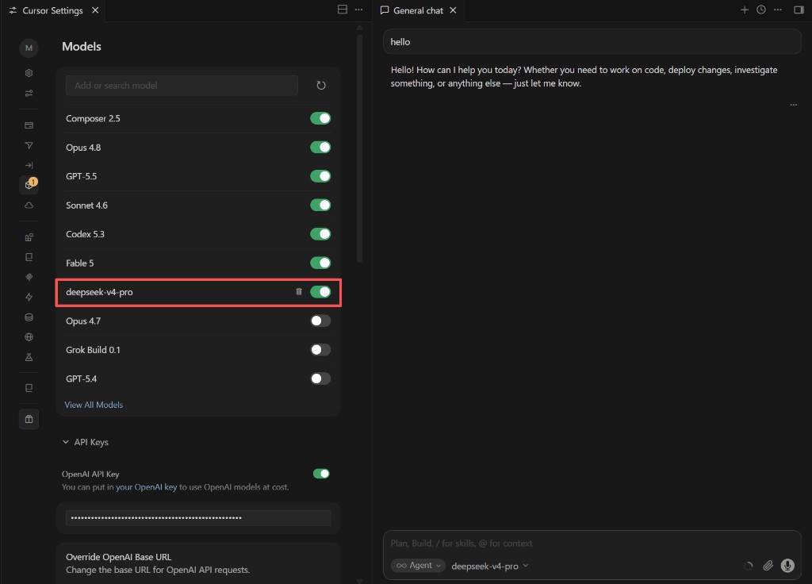Open the globe network icon in sidebar

pos(29,337)
